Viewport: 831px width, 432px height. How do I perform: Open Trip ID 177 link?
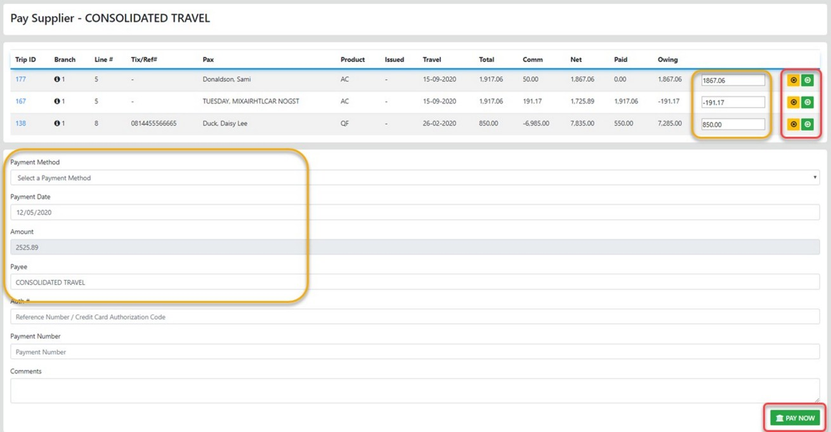tap(20, 80)
